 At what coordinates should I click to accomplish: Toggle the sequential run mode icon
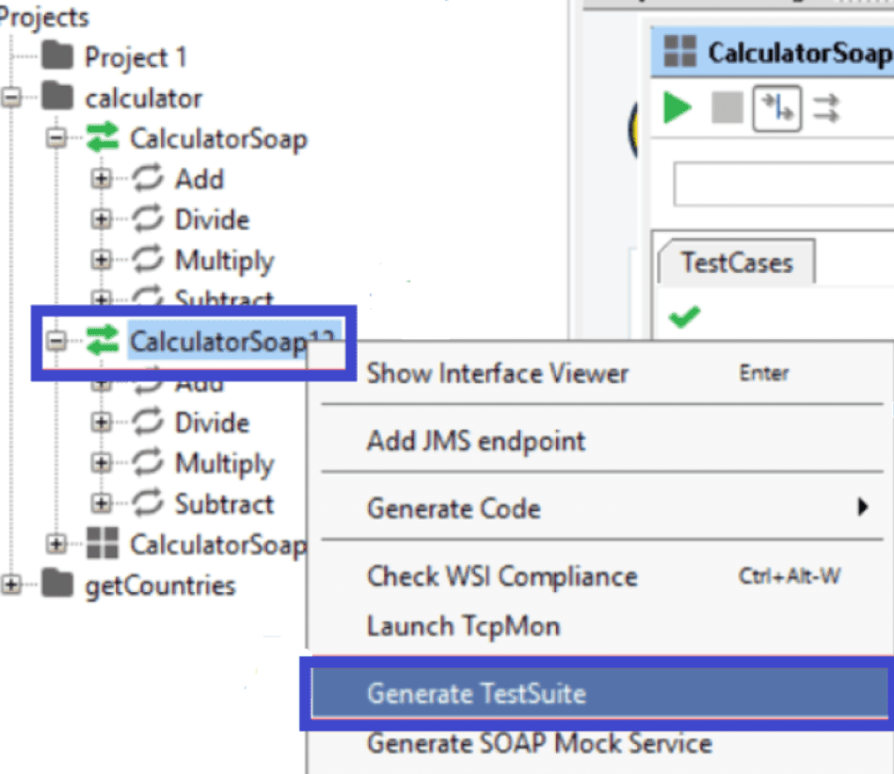(777, 108)
